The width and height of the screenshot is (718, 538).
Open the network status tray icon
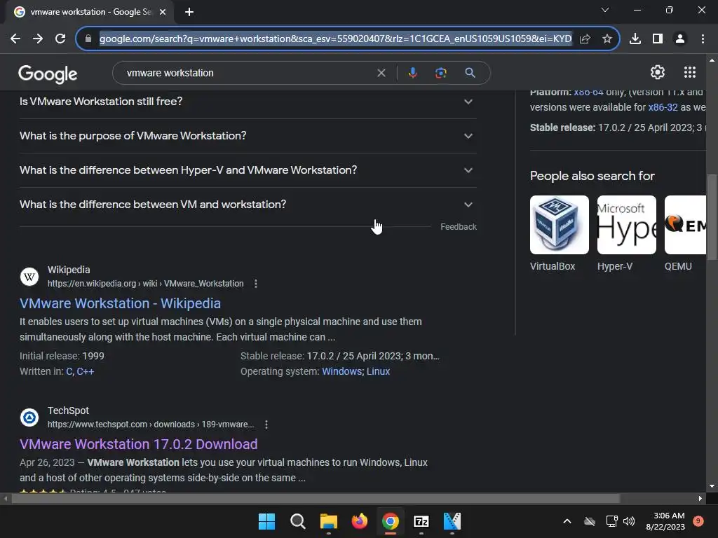tap(611, 521)
